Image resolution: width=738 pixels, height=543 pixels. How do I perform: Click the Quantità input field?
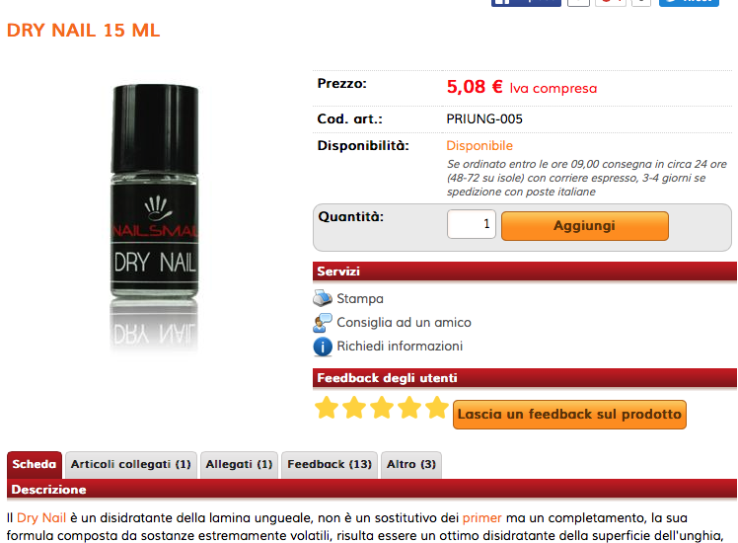tap(472, 224)
